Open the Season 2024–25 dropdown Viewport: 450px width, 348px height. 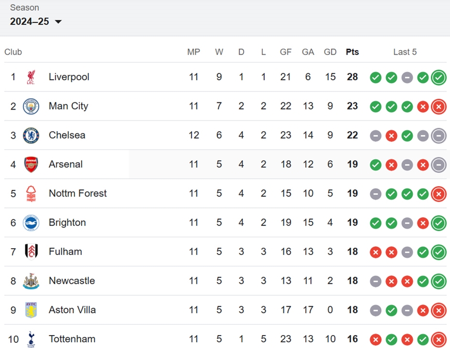coord(36,22)
